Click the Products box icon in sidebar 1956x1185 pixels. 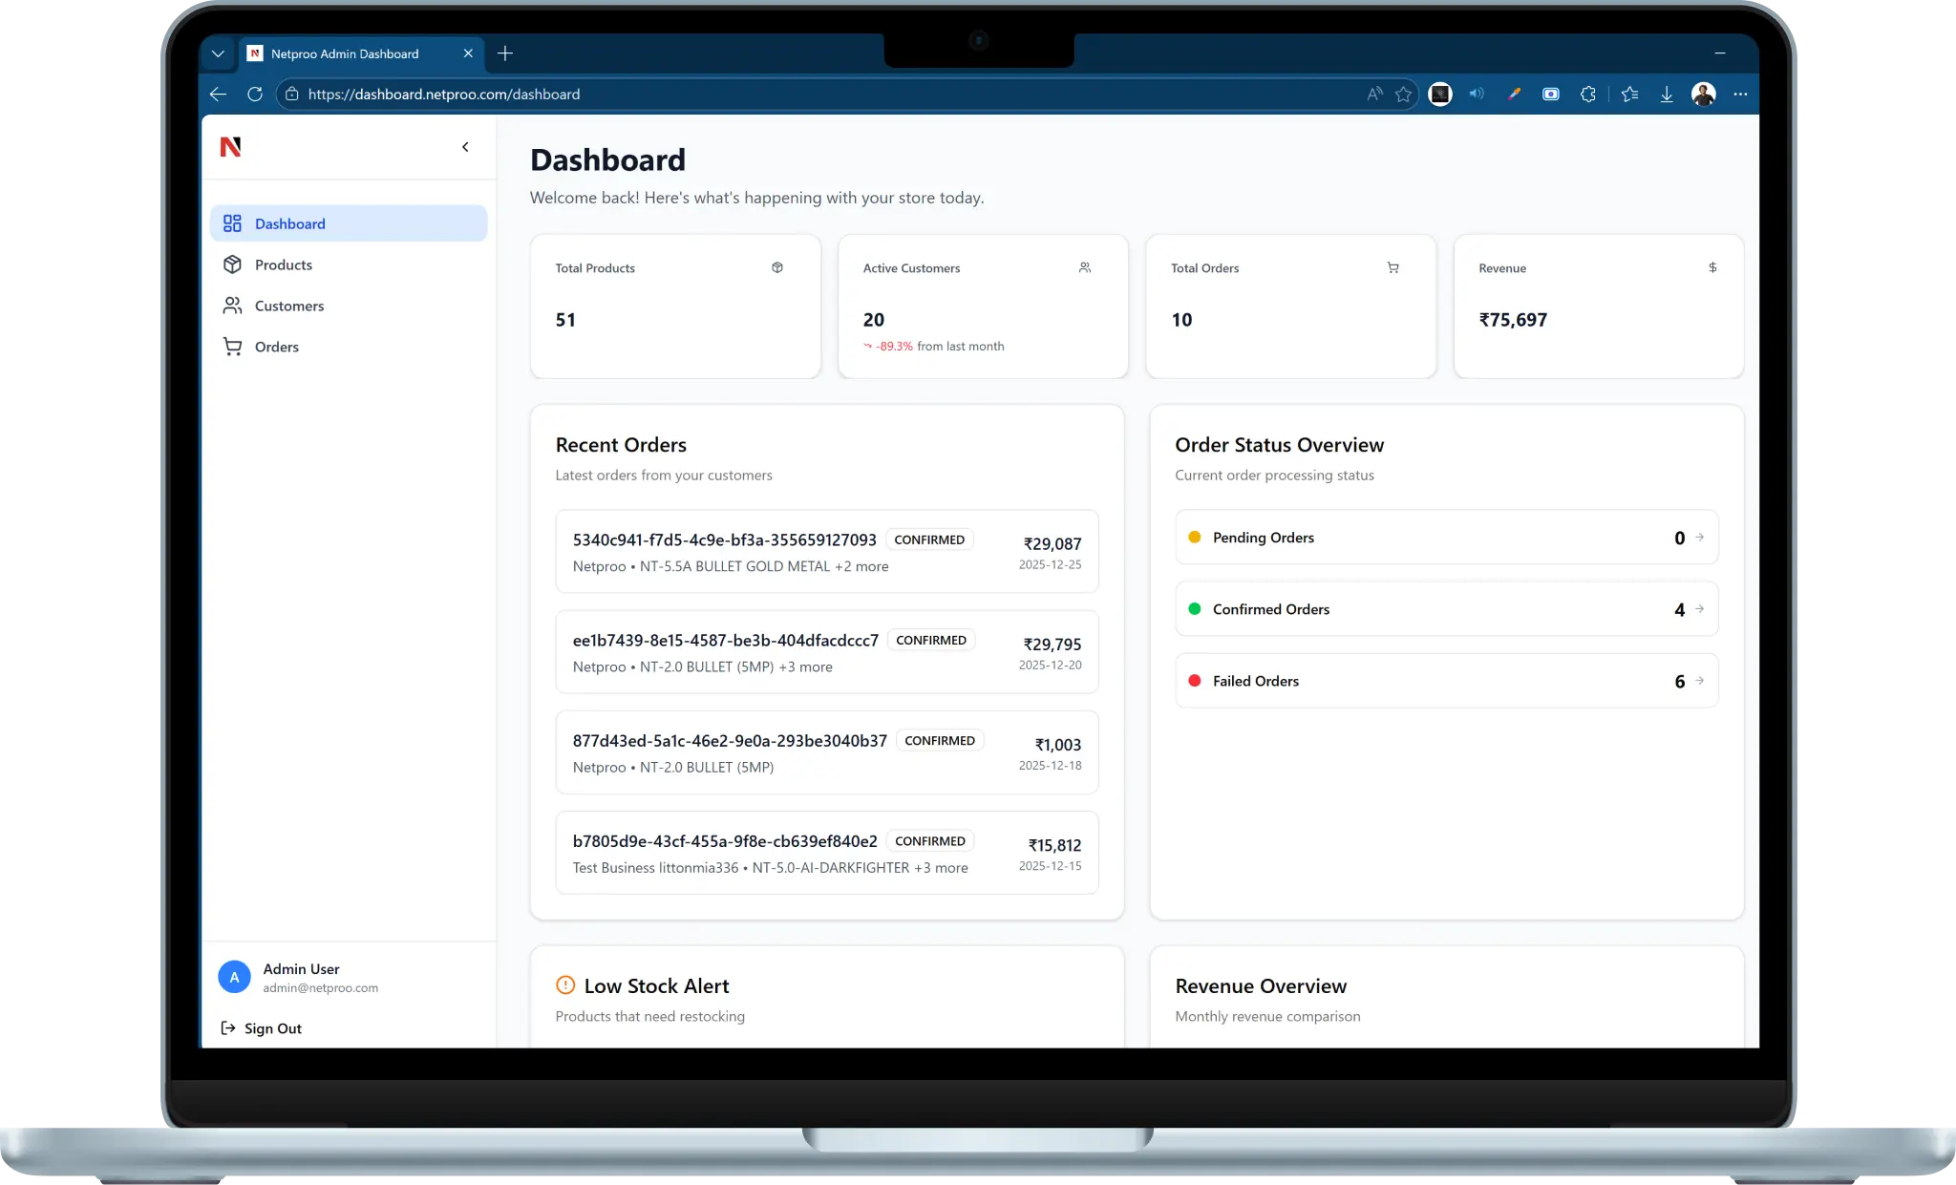coord(232,265)
